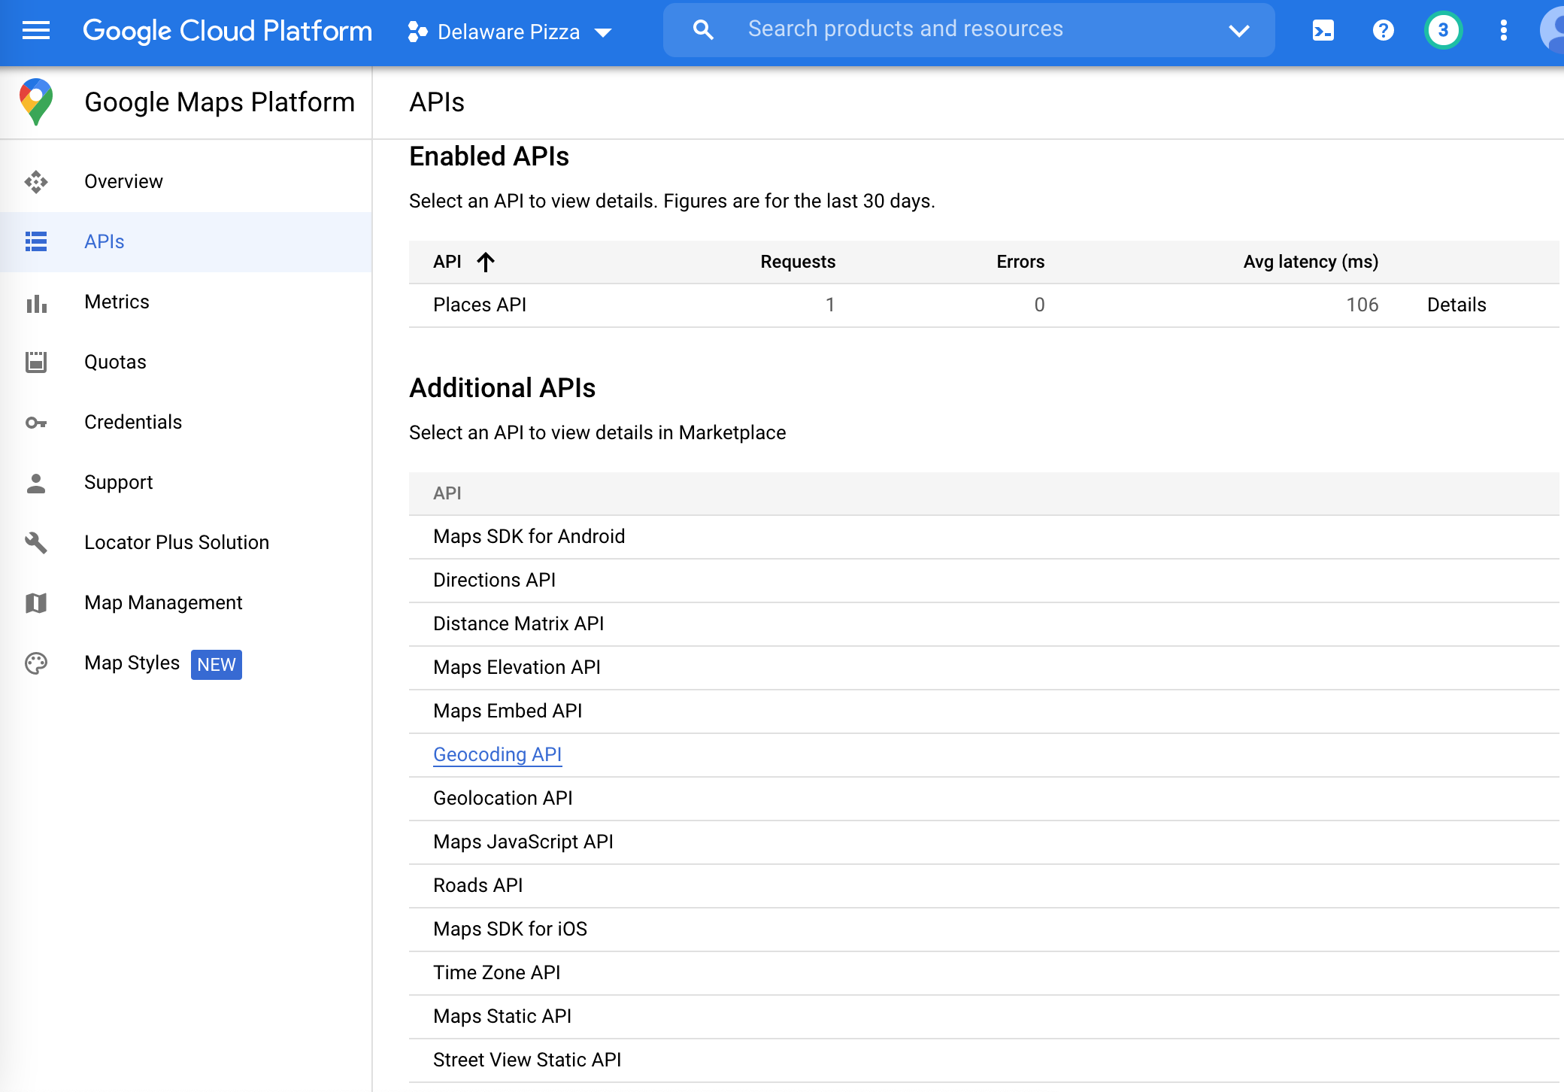Click the Locator Plus wrench icon

click(x=36, y=543)
